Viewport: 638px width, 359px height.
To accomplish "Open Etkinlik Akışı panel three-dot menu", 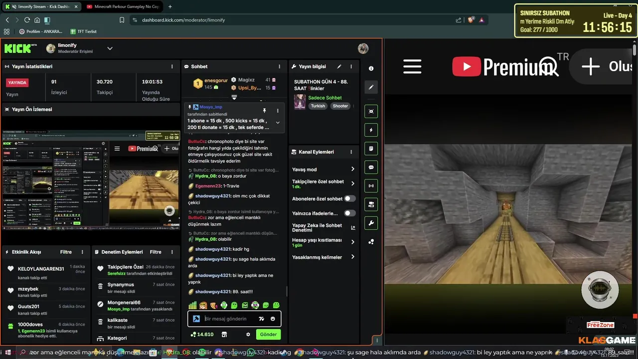I will [83, 252].
